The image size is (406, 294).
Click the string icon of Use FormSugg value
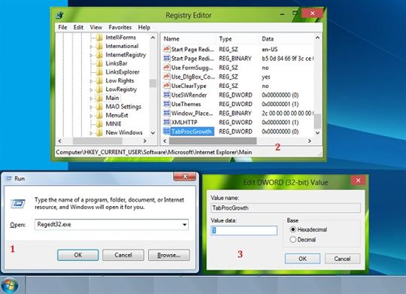(x=166, y=68)
